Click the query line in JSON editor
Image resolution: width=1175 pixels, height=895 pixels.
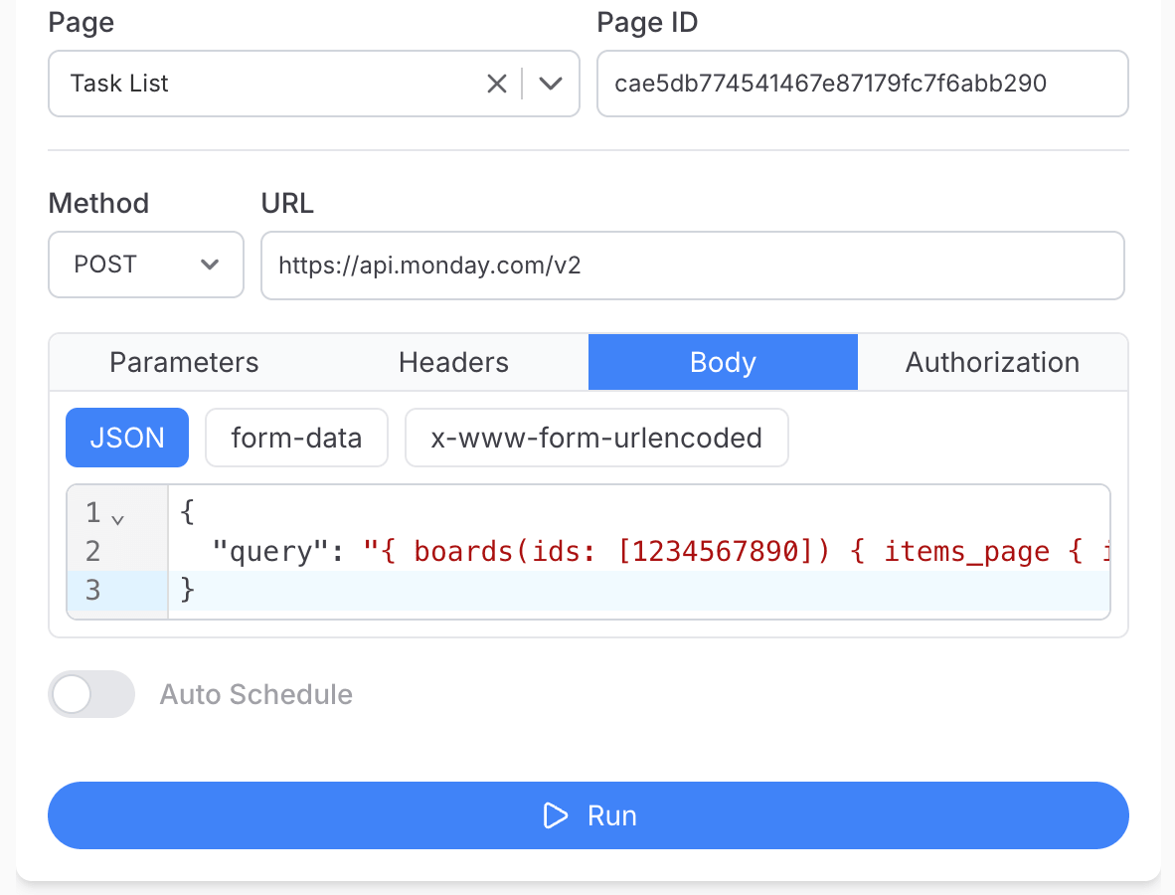pos(638,552)
